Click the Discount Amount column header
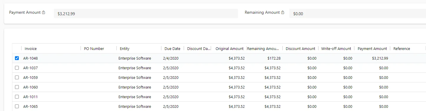This screenshot has height=111, width=426. pos(300,48)
